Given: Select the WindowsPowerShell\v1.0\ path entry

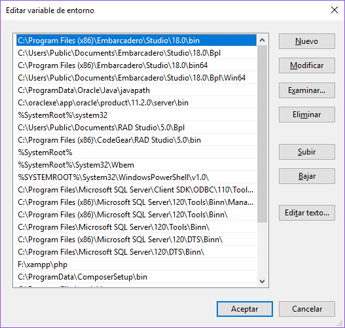Looking at the screenshot, I should [x=136, y=177].
